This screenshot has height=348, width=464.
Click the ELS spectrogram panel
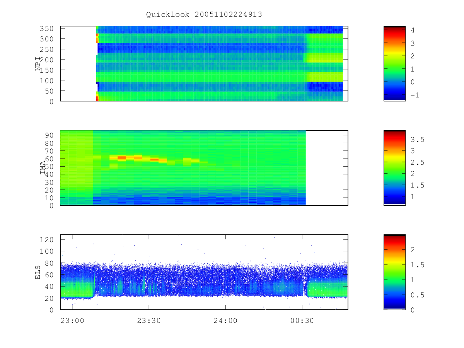click(x=204, y=272)
